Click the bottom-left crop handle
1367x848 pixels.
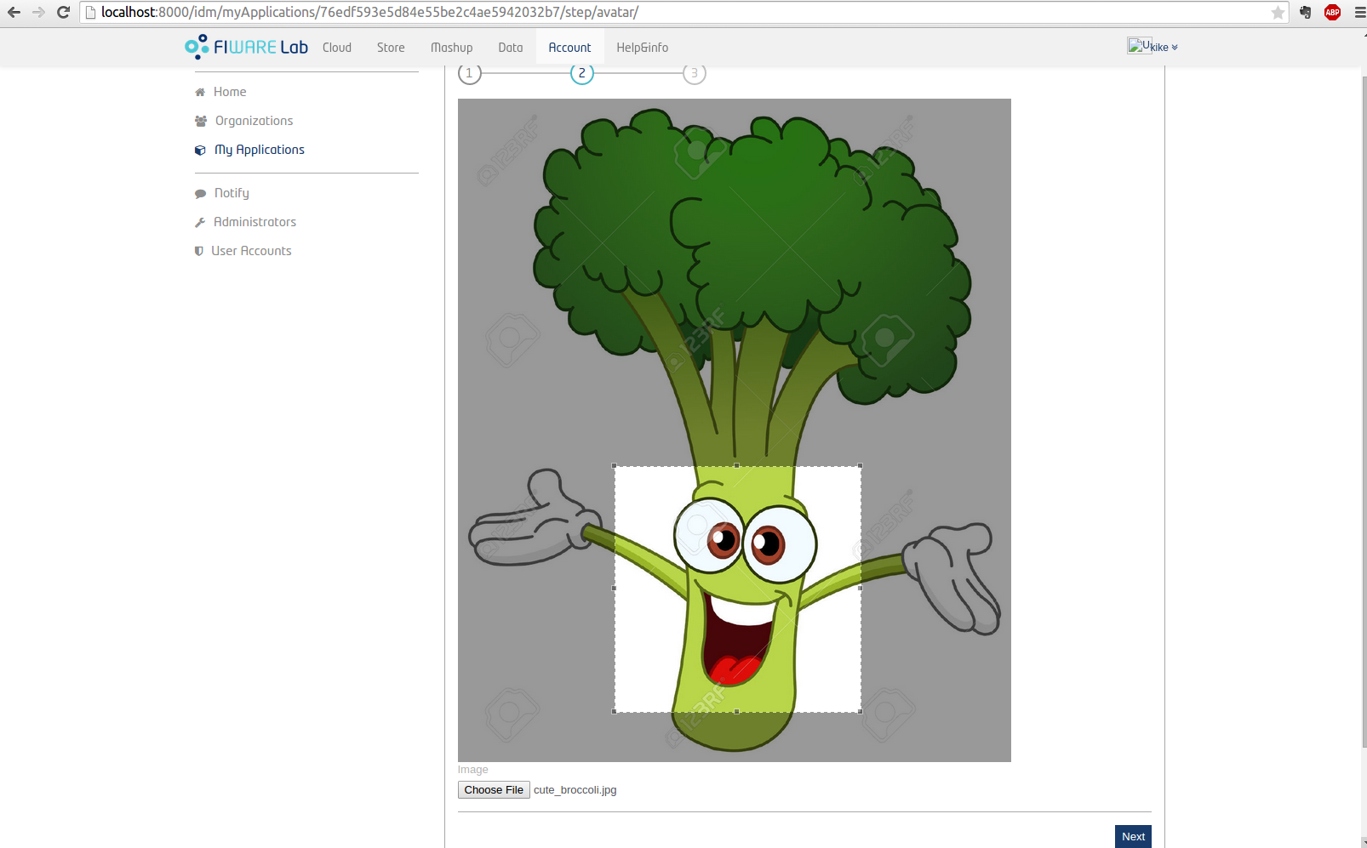click(x=615, y=712)
